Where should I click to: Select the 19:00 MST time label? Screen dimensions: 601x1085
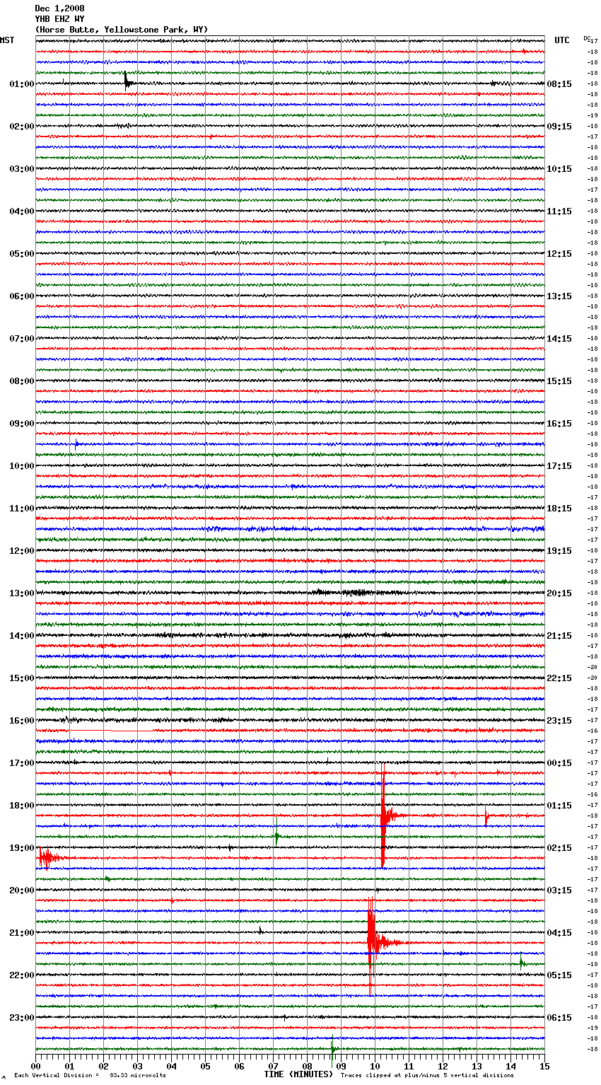click(22, 848)
